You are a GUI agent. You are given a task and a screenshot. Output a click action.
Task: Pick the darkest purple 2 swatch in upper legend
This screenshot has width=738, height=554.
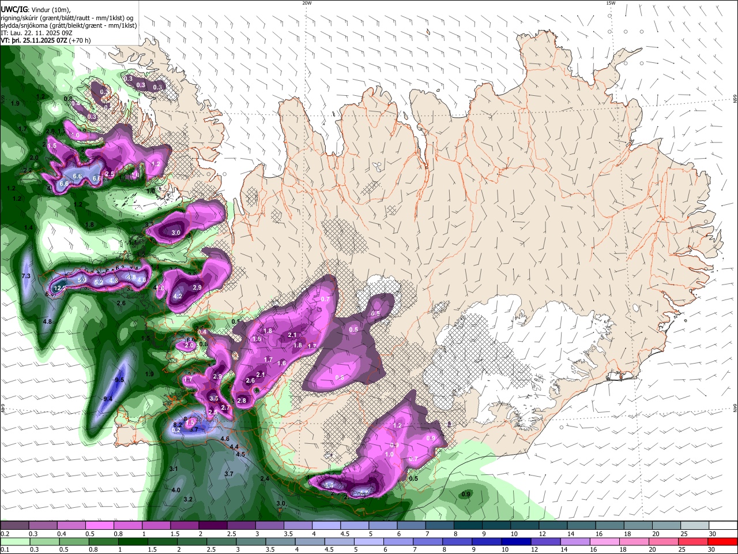[x=212, y=526]
